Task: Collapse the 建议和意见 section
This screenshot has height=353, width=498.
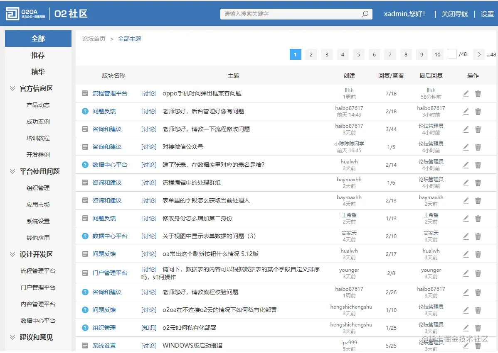Action: [12, 337]
